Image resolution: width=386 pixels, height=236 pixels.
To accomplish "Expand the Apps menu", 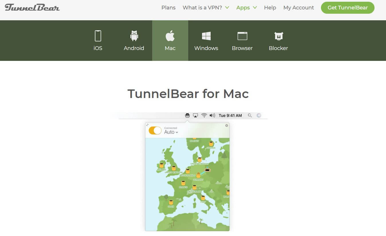I will click(246, 8).
